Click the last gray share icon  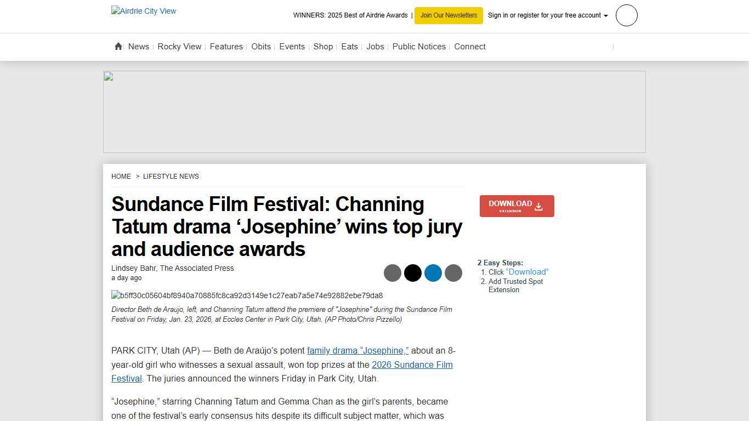[x=453, y=273]
